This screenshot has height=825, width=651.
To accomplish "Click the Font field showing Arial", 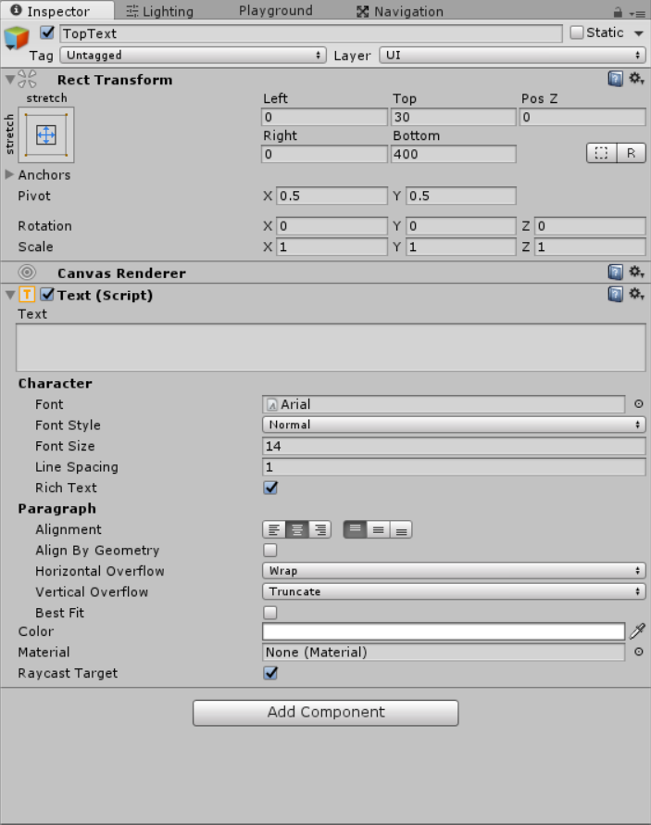I will tap(444, 404).
